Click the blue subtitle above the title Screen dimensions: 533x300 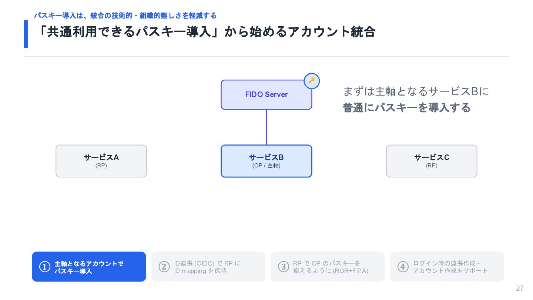(125, 16)
